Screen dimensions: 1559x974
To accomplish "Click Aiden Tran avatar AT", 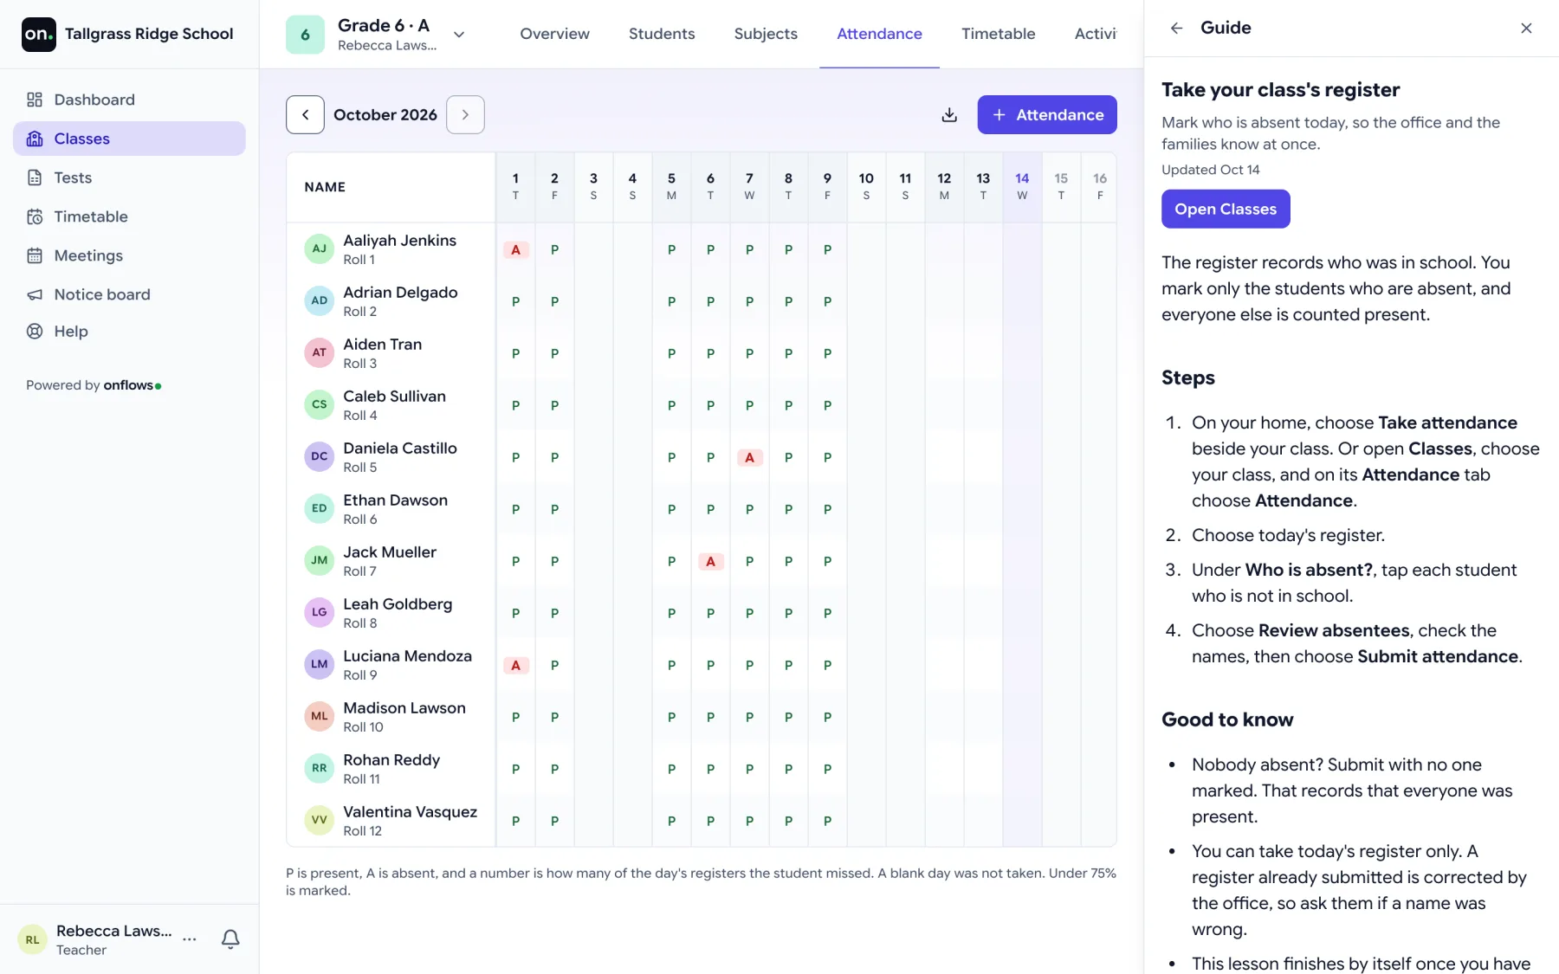I will pyautogui.click(x=320, y=352).
